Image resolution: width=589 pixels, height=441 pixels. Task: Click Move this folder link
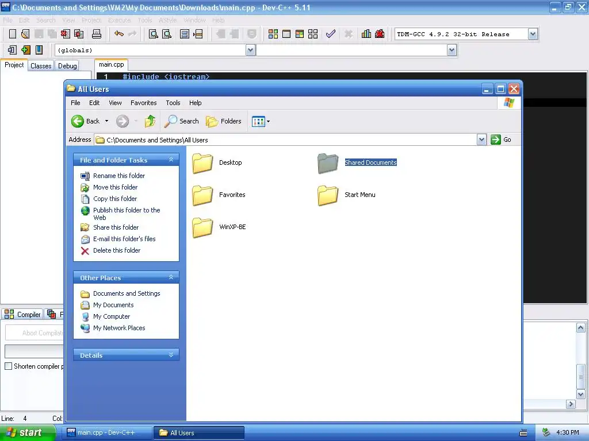tap(115, 187)
